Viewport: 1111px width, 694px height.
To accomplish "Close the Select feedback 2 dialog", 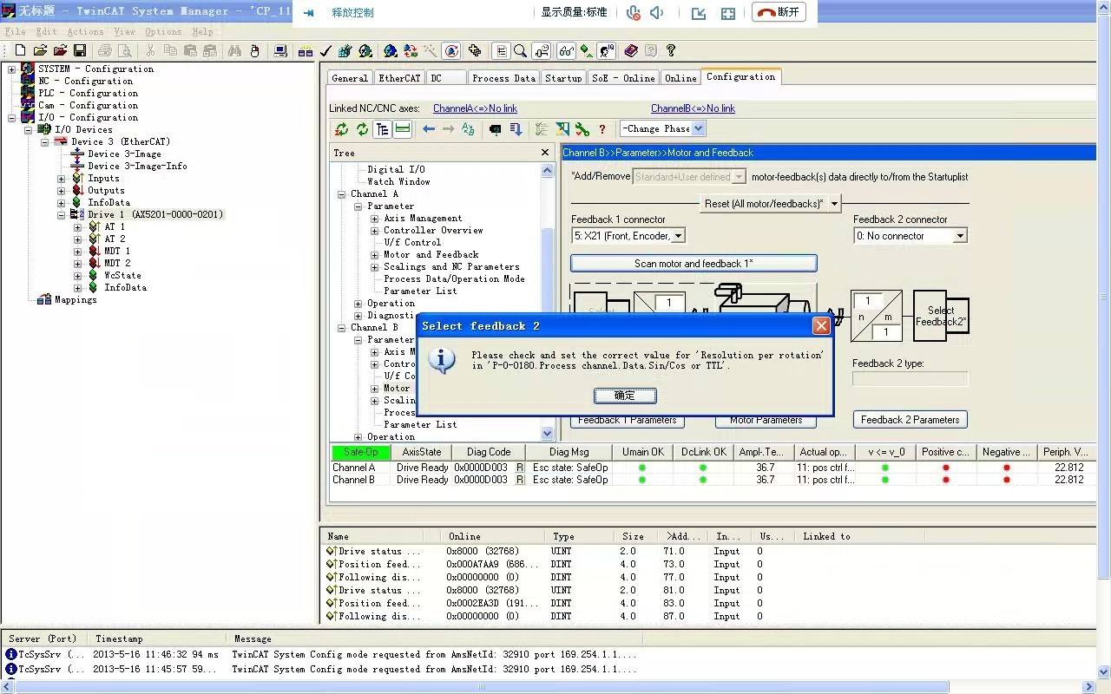I will (x=820, y=326).
